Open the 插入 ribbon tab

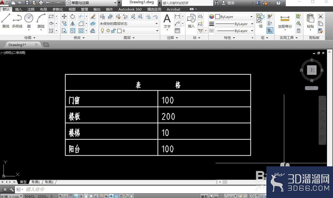pos(18,9)
